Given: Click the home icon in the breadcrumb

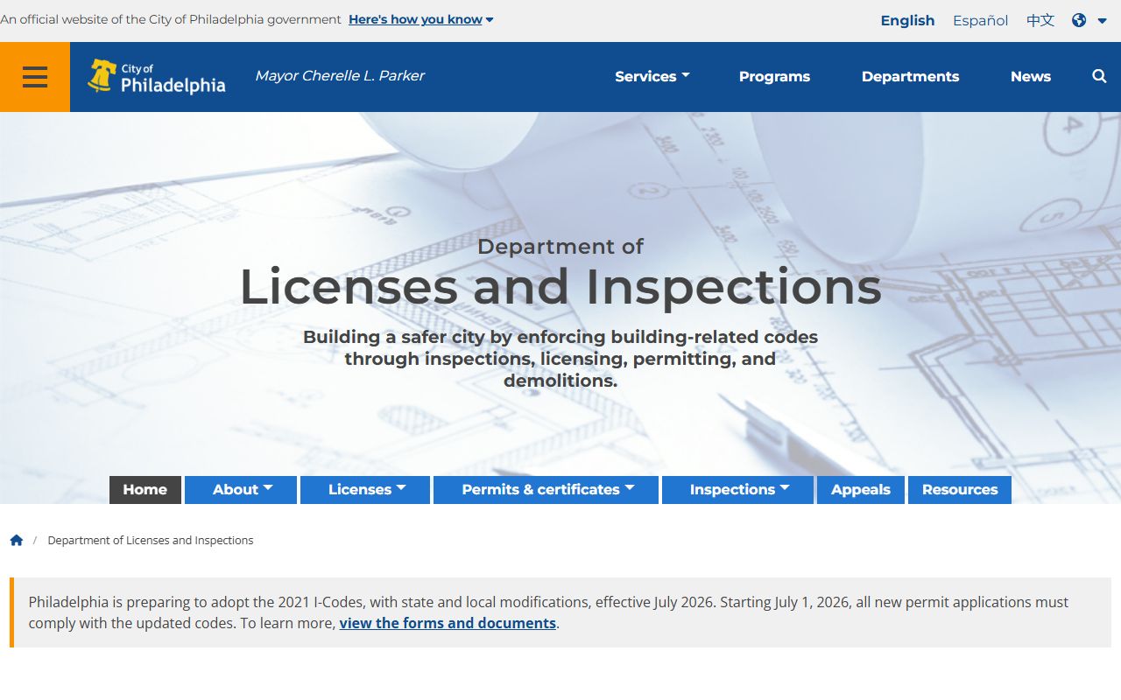Looking at the screenshot, I should tap(17, 540).
